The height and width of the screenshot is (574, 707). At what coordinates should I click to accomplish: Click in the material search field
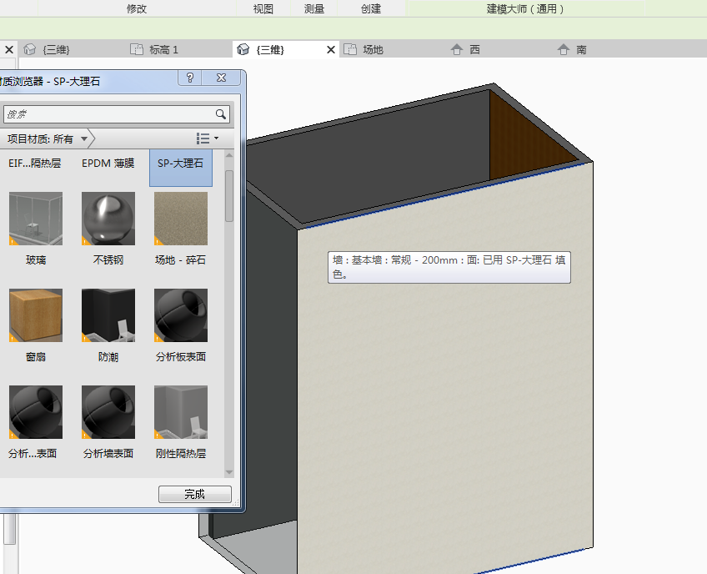(x=108, y=114)
